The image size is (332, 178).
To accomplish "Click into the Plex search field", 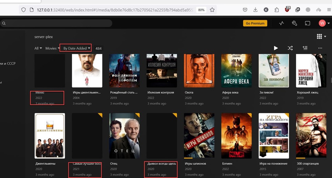I will pos(56,23).
